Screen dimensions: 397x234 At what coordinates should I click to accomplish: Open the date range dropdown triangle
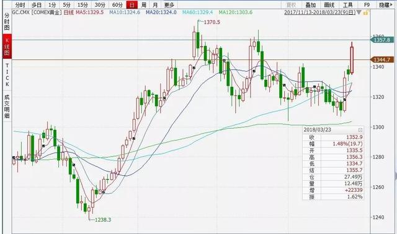pyautogui.click(x=359, y=12)
